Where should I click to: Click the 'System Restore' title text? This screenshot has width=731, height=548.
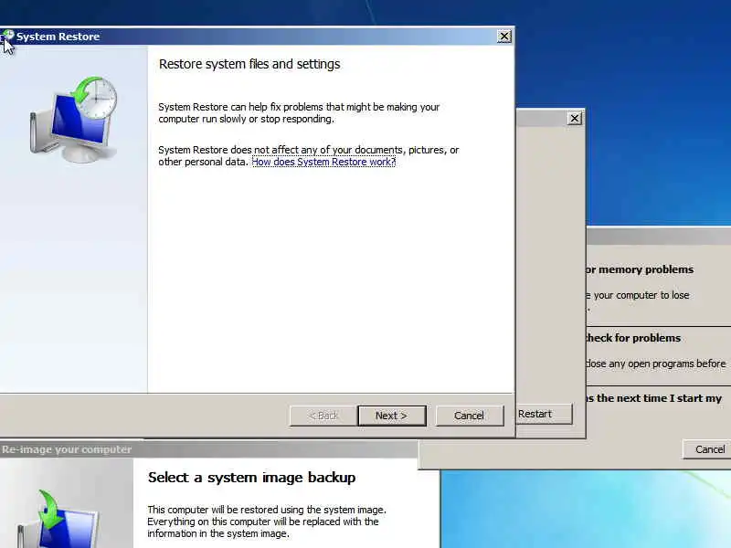point(58,37)
